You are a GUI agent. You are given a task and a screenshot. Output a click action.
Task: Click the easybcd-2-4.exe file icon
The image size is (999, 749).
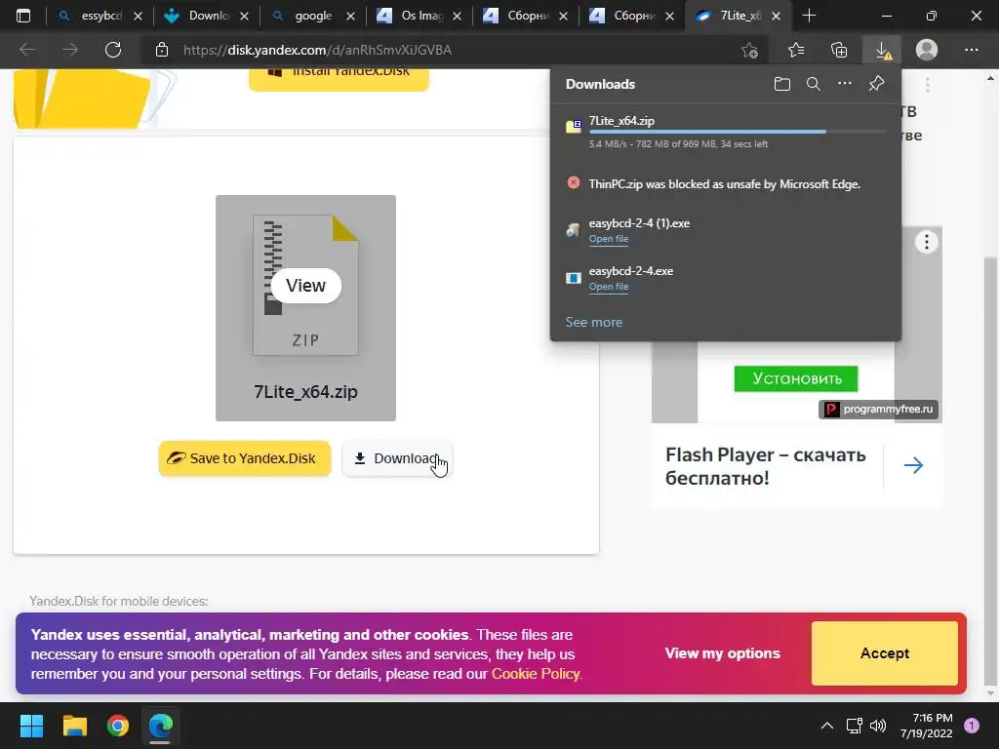[x=574, y=278]
